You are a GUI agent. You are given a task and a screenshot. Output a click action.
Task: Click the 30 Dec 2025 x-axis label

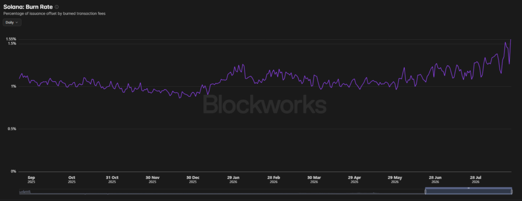pos(193,180)
